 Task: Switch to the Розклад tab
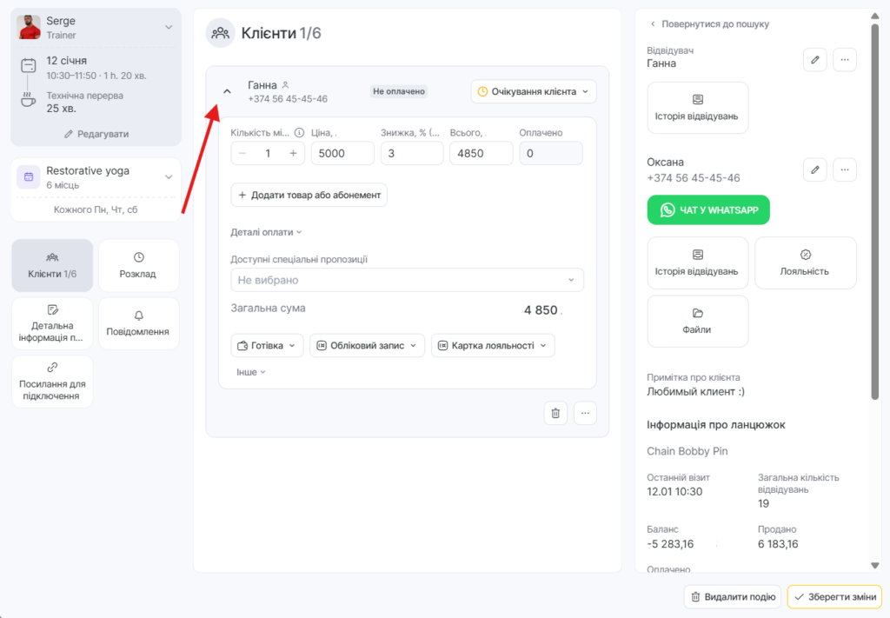(138, 265)
